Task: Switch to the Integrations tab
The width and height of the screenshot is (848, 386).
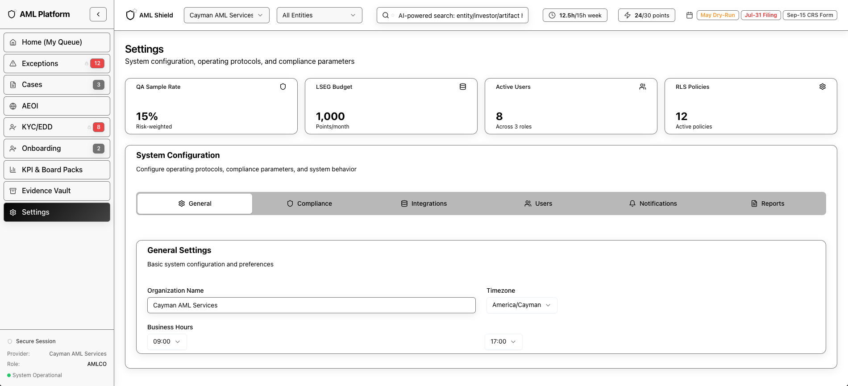Action: (x=424, y=203)
